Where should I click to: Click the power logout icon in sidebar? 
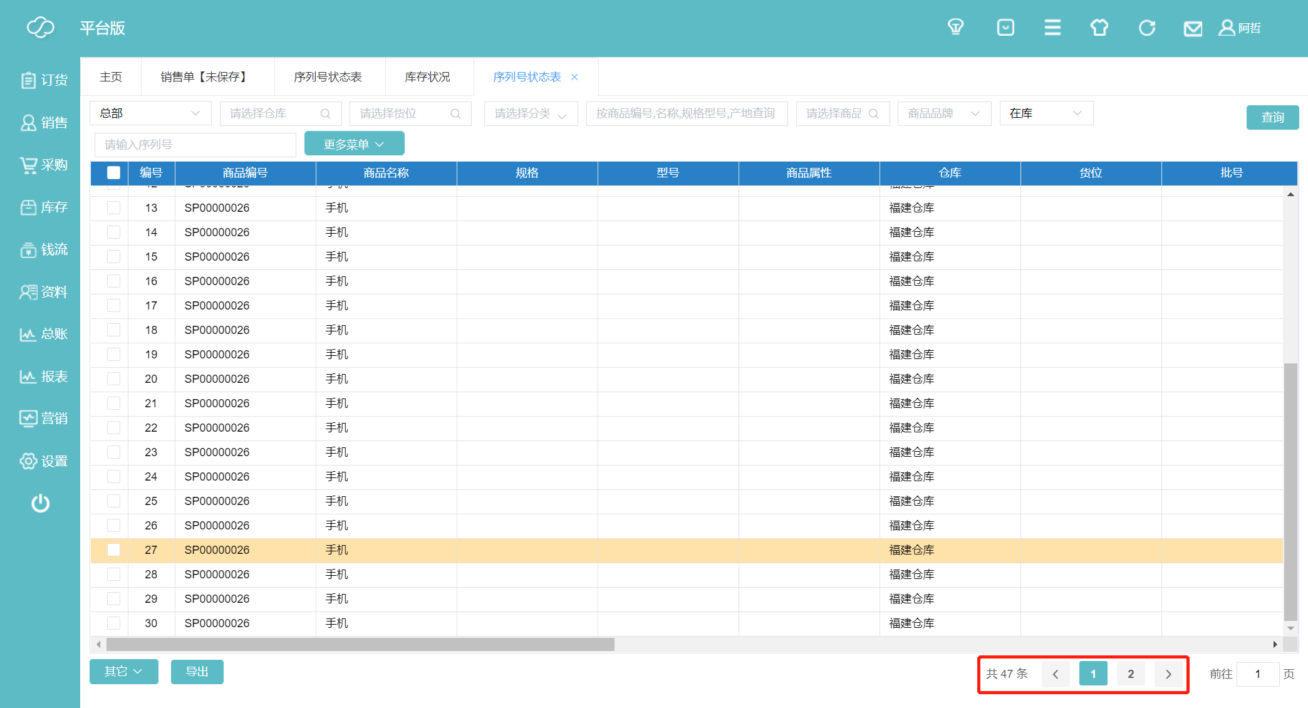[41, 503]
